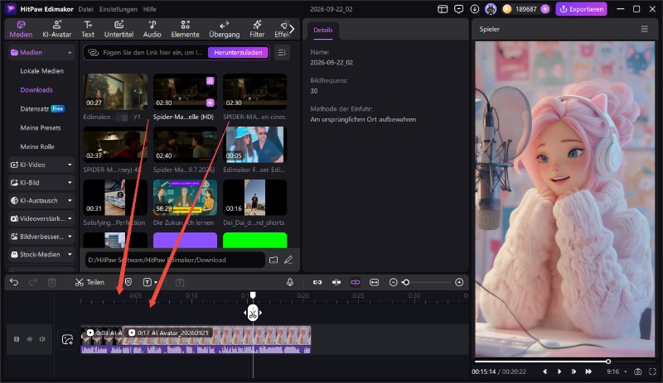Screen dimensions: 663x383
Task: Click the subtitle marker icon in timeline toolbar
Action: pyautogui.click(x=128, y=282)
